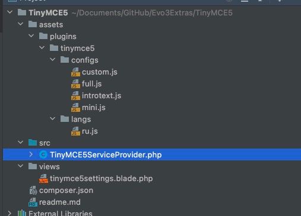Collapse the src folder chevron

(20, 143)
